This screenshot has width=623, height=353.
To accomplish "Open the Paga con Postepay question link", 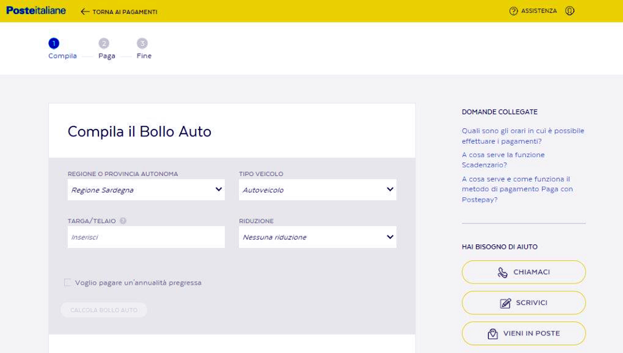I will tap(517, 189).
